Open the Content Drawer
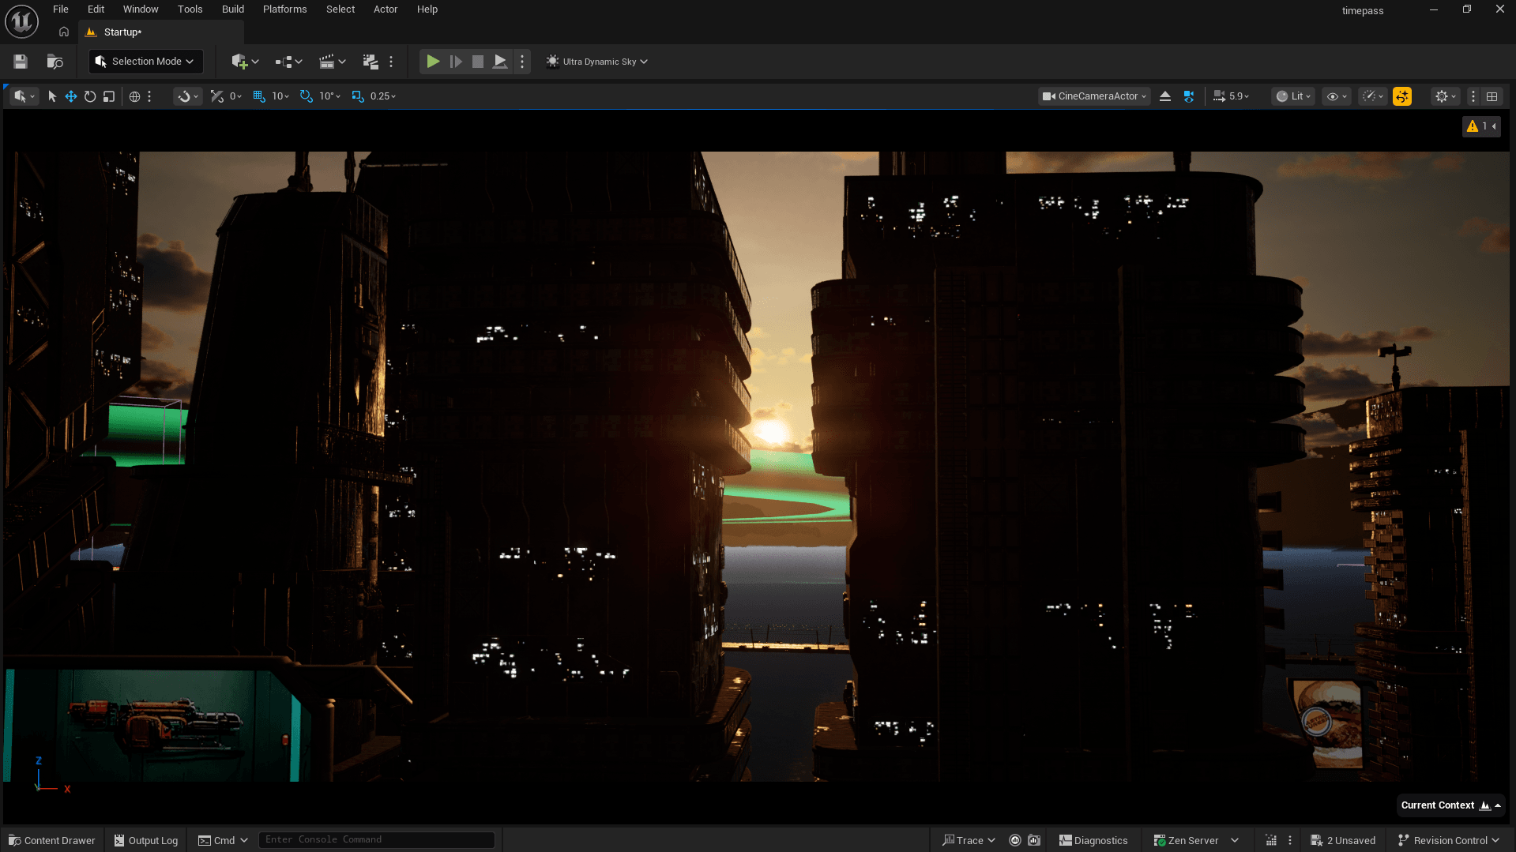Image resolution: width=1516 pixels, height=852 pixels. [x=52, y=840]
